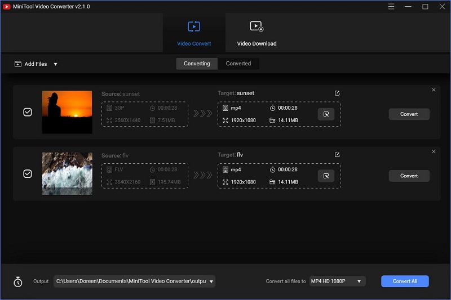Screen dimensions: 451x300
Task: Convert the sunset video
Action: tap(409, 114)
